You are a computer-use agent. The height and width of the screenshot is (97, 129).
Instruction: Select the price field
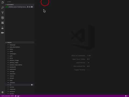pyautogui.click(x=11, y=58)
